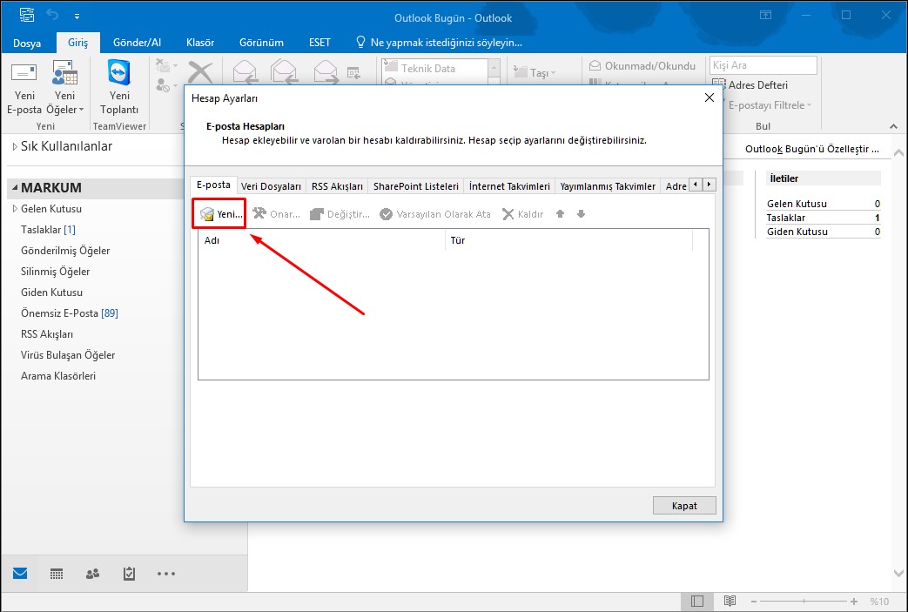908x612 pixels.
Task: Select the Giriş ribbon tab
Action: (x=78, y=43)
